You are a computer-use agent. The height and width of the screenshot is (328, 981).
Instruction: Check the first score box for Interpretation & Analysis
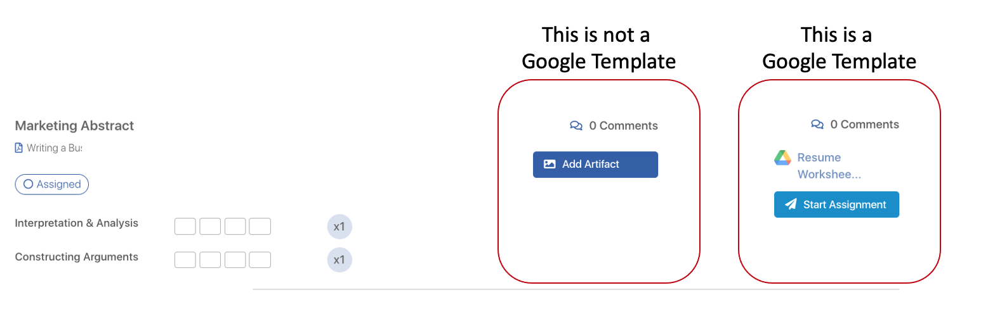click(x=185, y=226)
